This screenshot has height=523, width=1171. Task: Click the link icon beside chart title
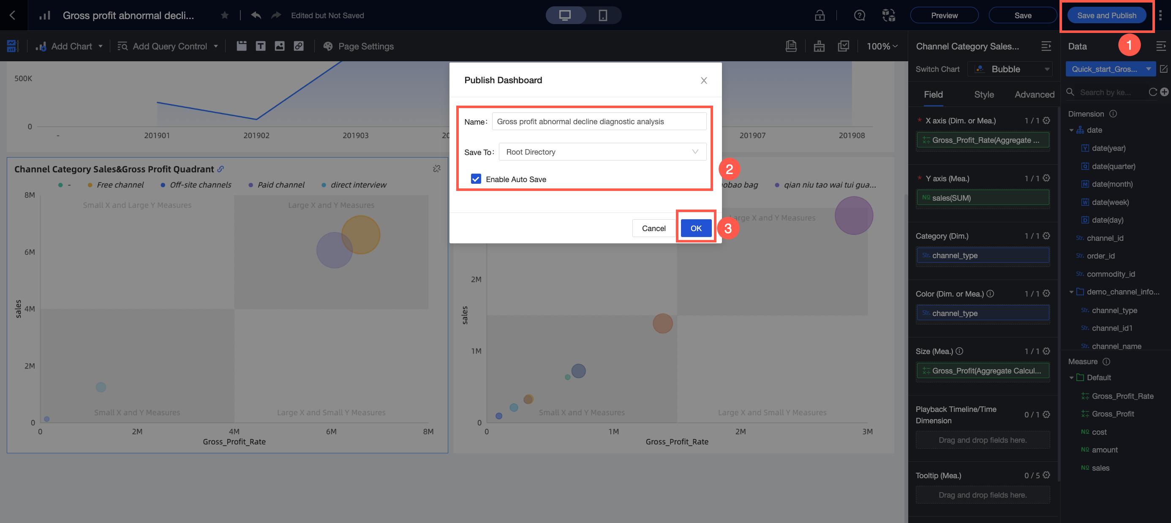click(221, 169)
